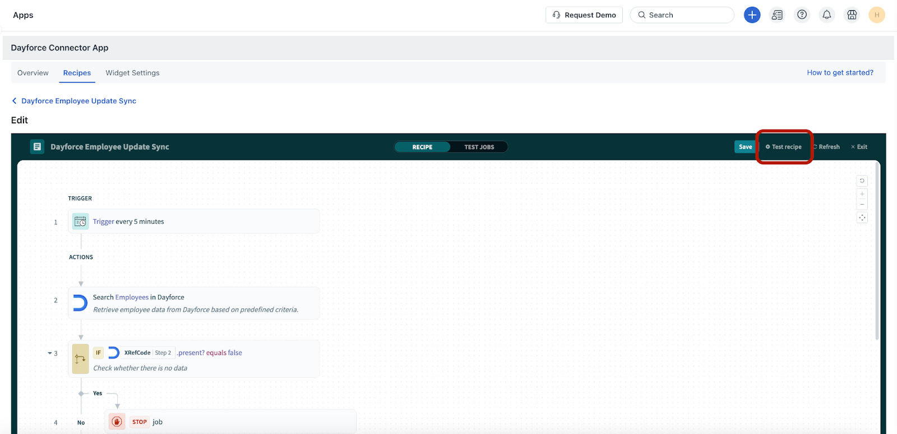Zoom in on the recipe canvas
Screen dimensions: 897x434
click(x=862, y=194)
